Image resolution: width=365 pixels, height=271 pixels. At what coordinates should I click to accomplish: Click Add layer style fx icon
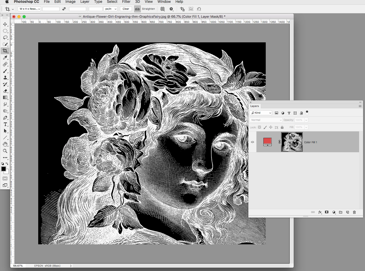(x=320, y=212)
